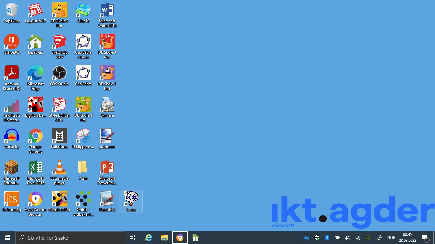435x244 pixels.
Task: Choose the DB Skole 3 Pro shortcut
Action: [x=107, y=47]
